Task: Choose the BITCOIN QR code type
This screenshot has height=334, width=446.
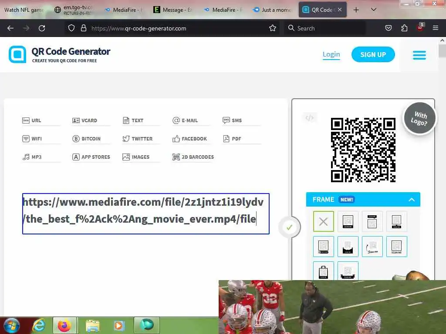Action: click(x=87, y=139)
